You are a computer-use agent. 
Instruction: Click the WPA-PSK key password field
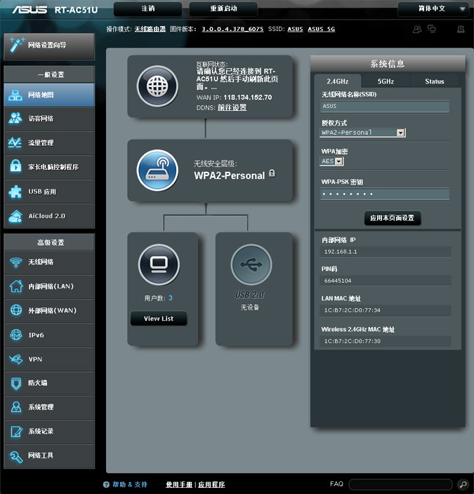click(385, 194)
